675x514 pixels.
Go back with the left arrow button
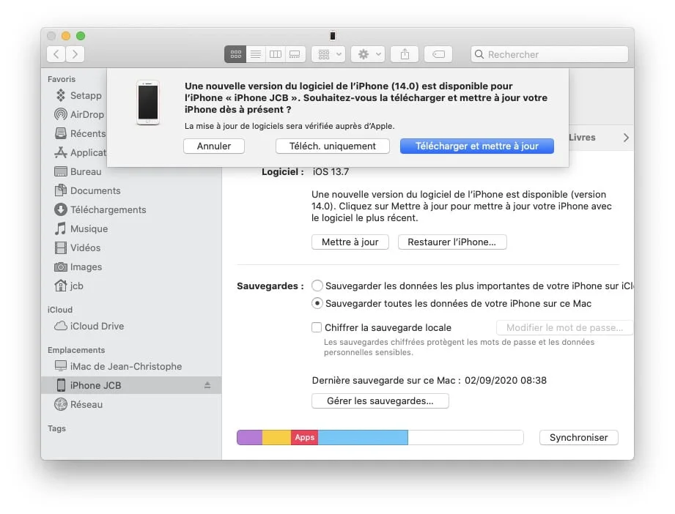[x=56, y=54]
